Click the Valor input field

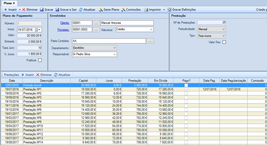click(x=29, y=35)
